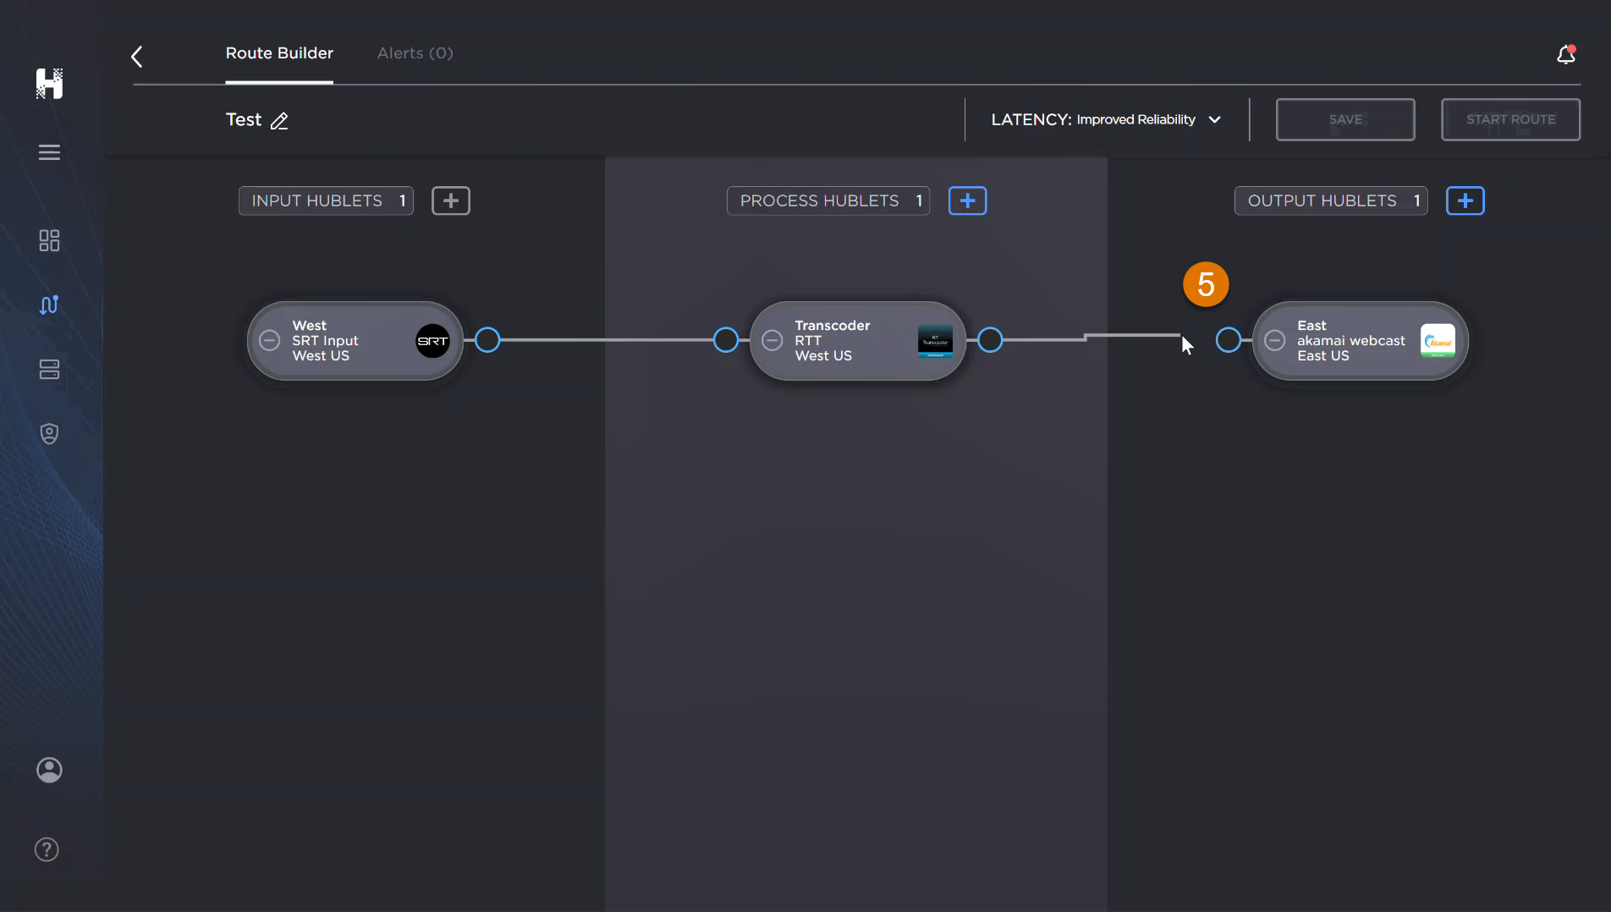Select the Route Builder tab

[x=279, y=52]
